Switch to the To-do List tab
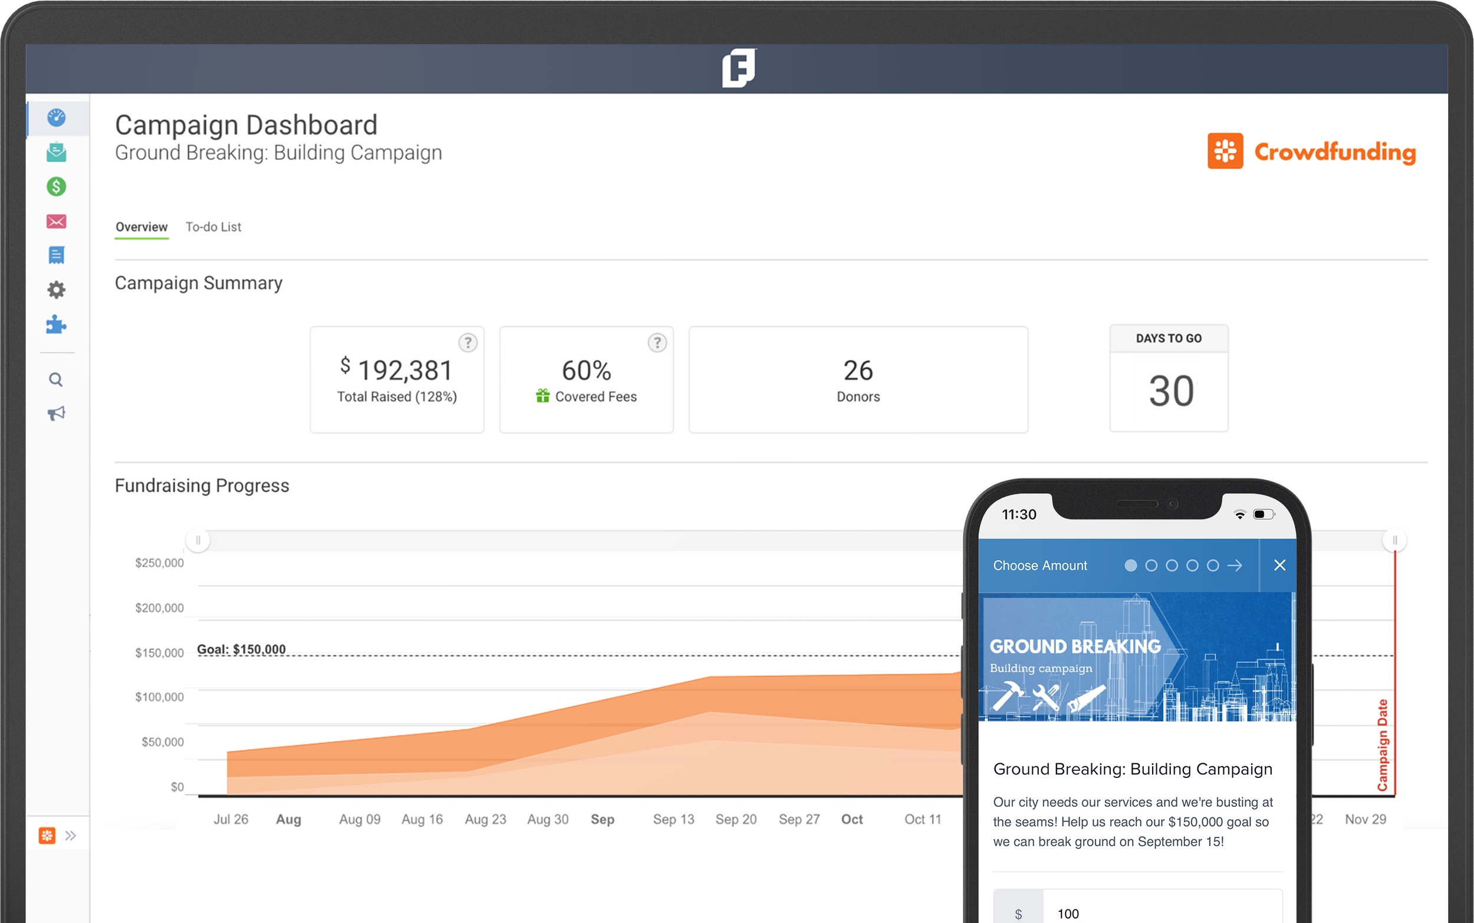1474x923 pixels. click(213, 227)
